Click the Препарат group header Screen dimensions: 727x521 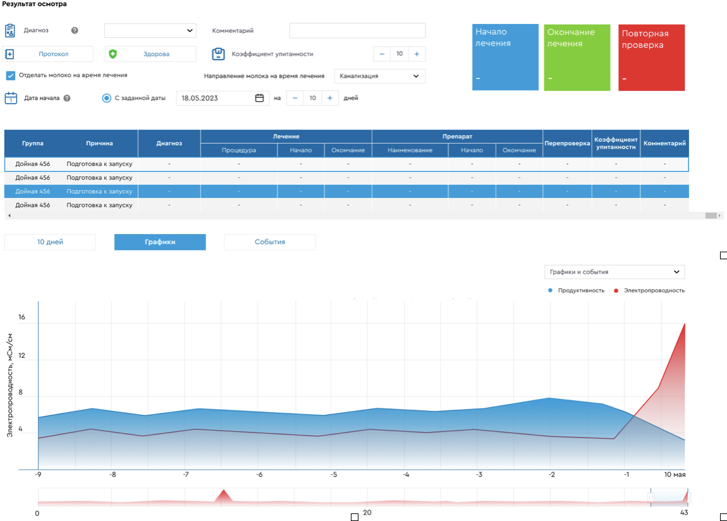pyautogui.click(x=457, y=137)
